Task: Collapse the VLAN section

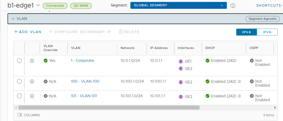Action: click(13, 19)
